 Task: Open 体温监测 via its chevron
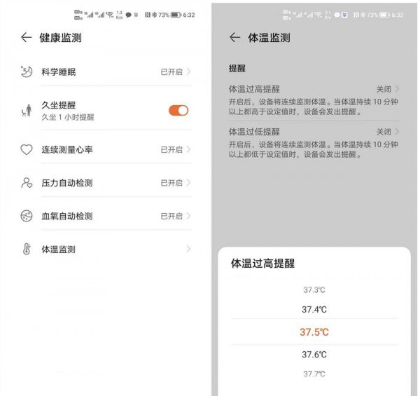click(188, 249)
